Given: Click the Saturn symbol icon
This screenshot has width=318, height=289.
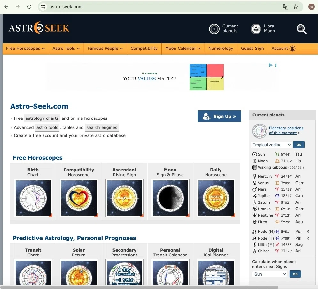Looking at the screenshot, I should point(255,202).
